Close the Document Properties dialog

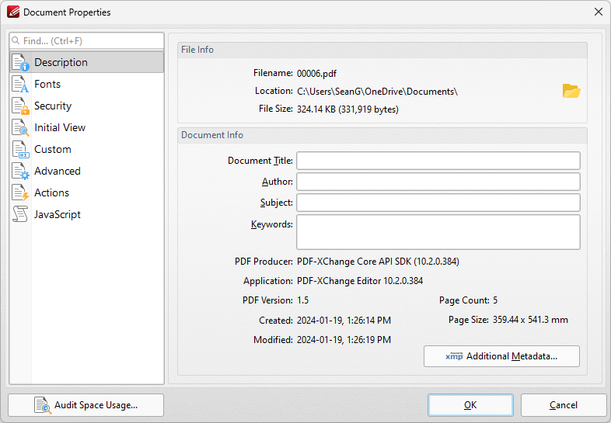click(x=599, y=12)
